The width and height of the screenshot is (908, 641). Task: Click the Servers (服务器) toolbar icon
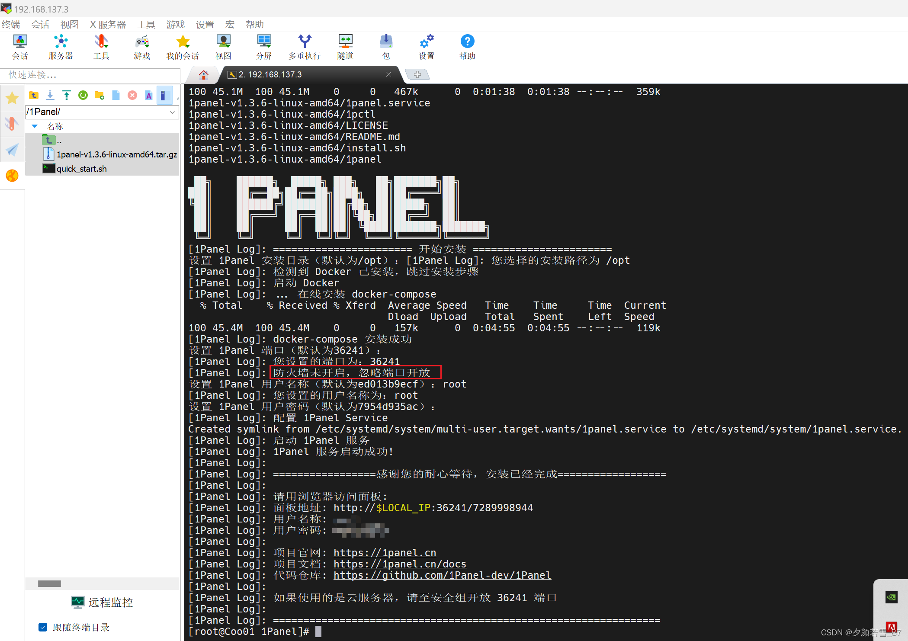pos(61,47)
